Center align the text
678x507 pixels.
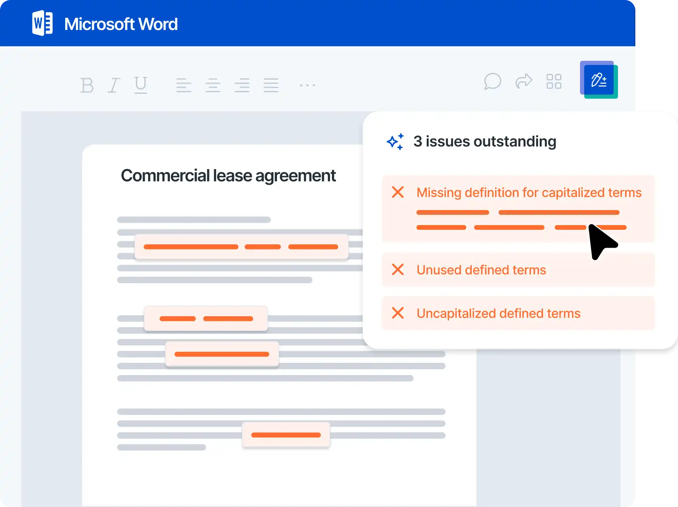(x=213, y=85)
